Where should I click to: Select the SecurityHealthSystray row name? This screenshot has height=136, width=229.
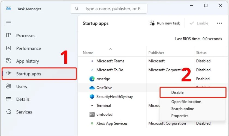115,97
